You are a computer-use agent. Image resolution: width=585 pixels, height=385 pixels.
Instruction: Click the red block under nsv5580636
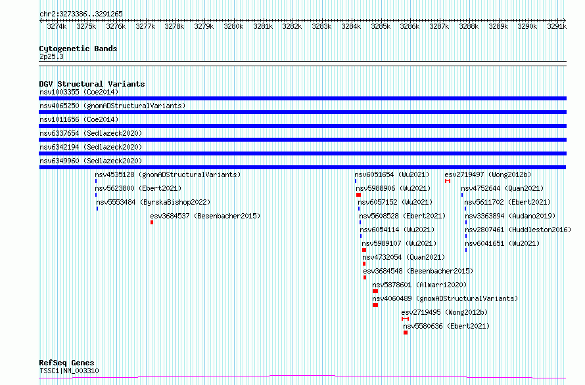click(x=406, y=333)
